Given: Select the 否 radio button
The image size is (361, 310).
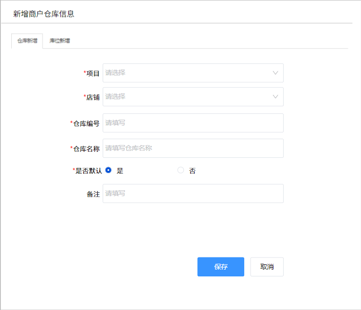Looking at the screenshot, I should [x=180, y=170].
